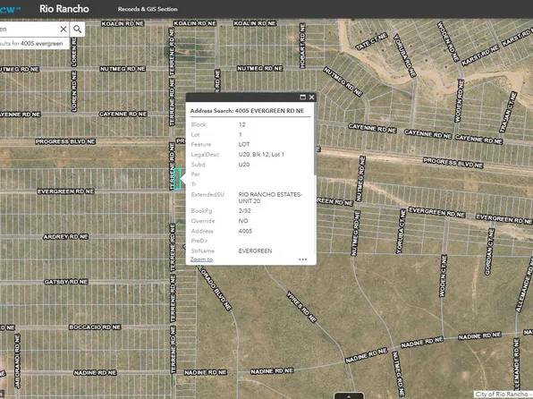Click the StrName value EVERGREEN
This screenshot has width=533, height=399.
255,251
